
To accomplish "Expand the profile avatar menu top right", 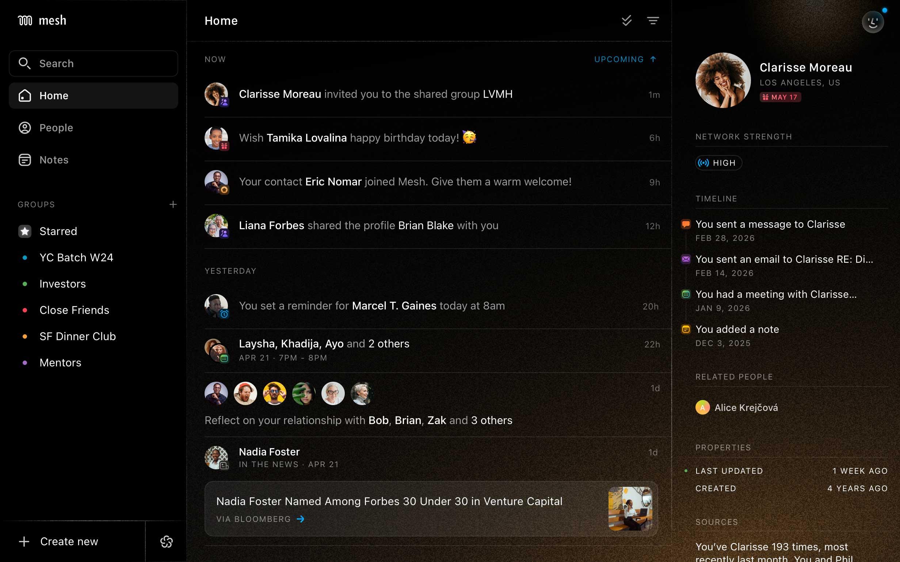I will [x=873, y=22].
